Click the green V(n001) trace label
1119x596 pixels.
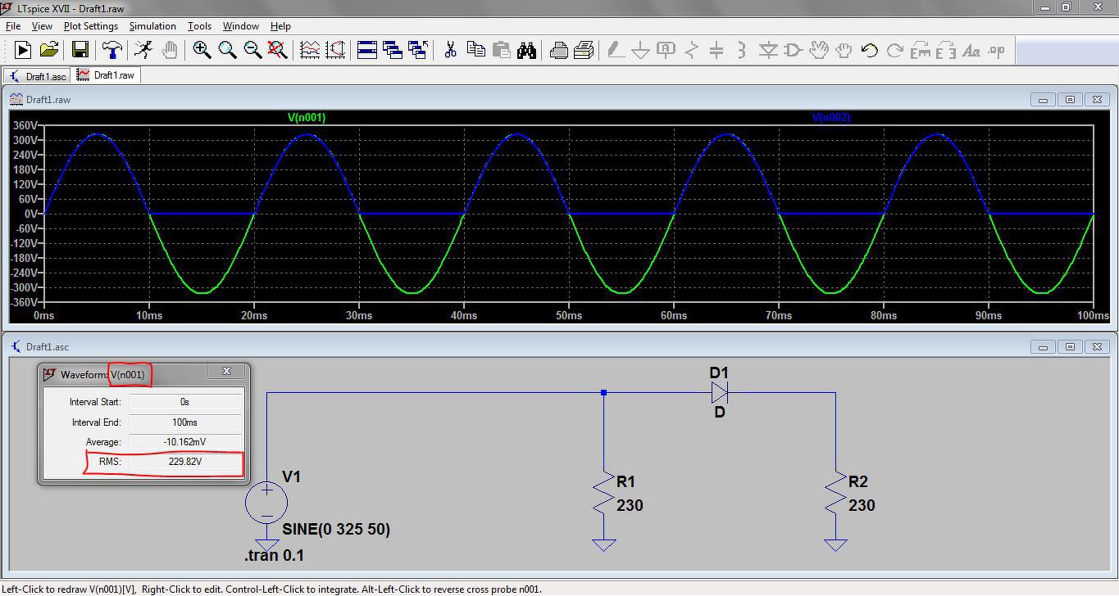click(307, 118)
